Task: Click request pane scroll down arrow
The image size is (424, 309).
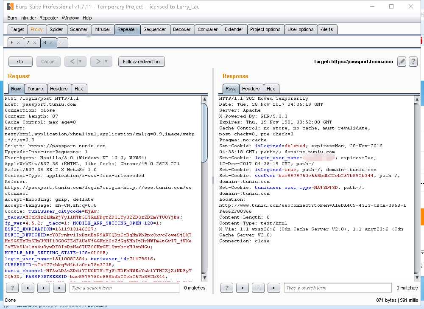Action: (205, 278)
